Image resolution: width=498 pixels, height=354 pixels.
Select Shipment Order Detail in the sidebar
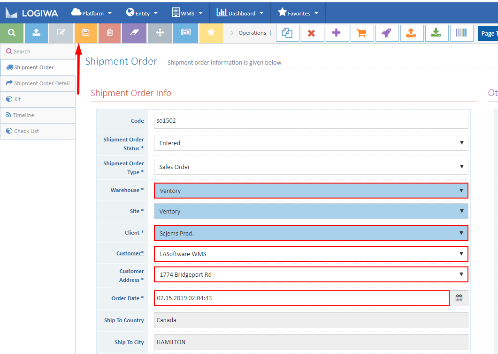pos(38,83)
